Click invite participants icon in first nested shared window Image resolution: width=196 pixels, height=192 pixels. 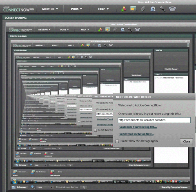pos(100,29)
